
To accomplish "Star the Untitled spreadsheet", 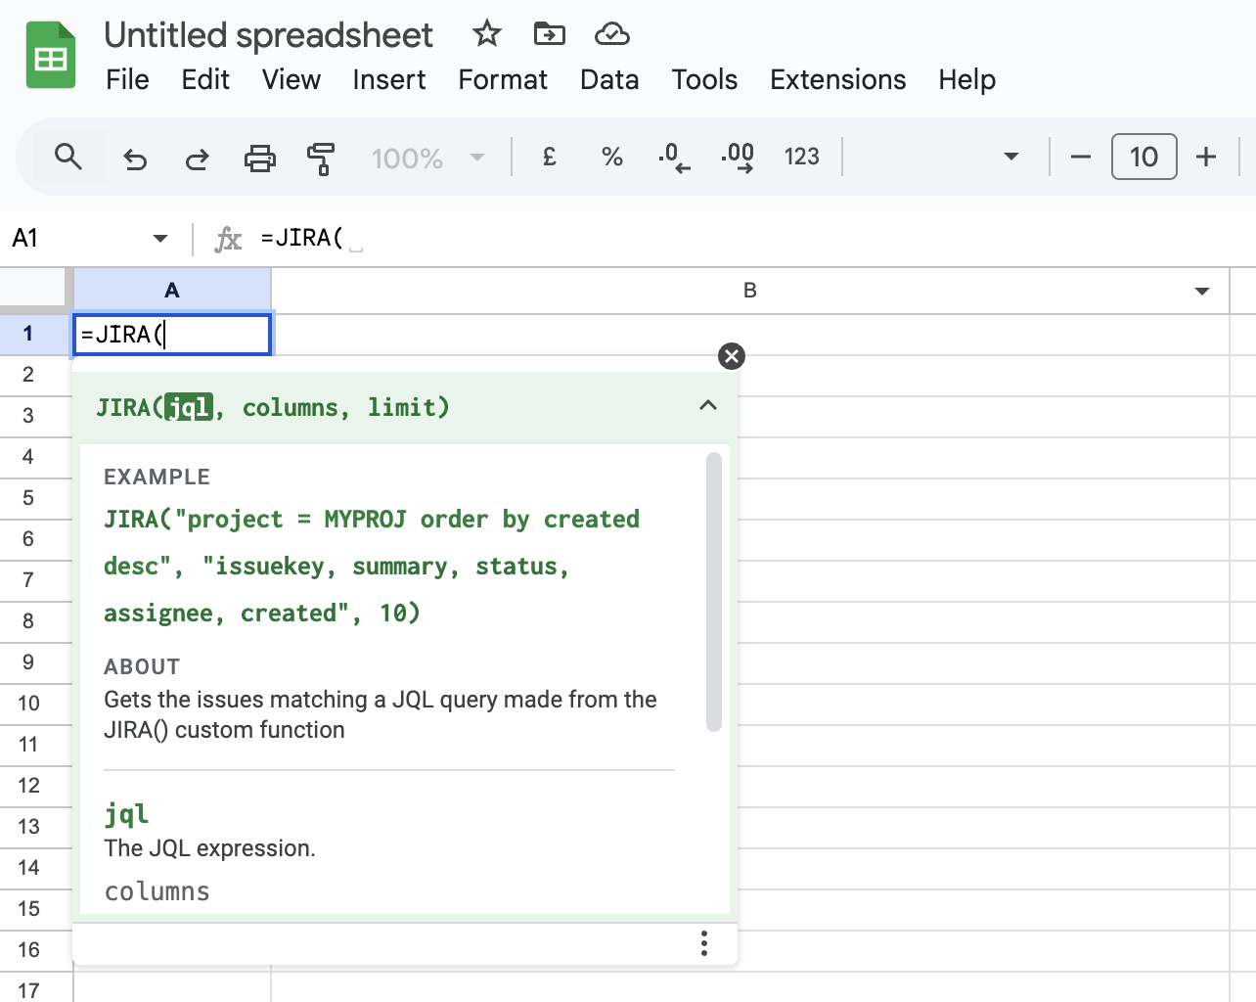I will pos(486,34).
